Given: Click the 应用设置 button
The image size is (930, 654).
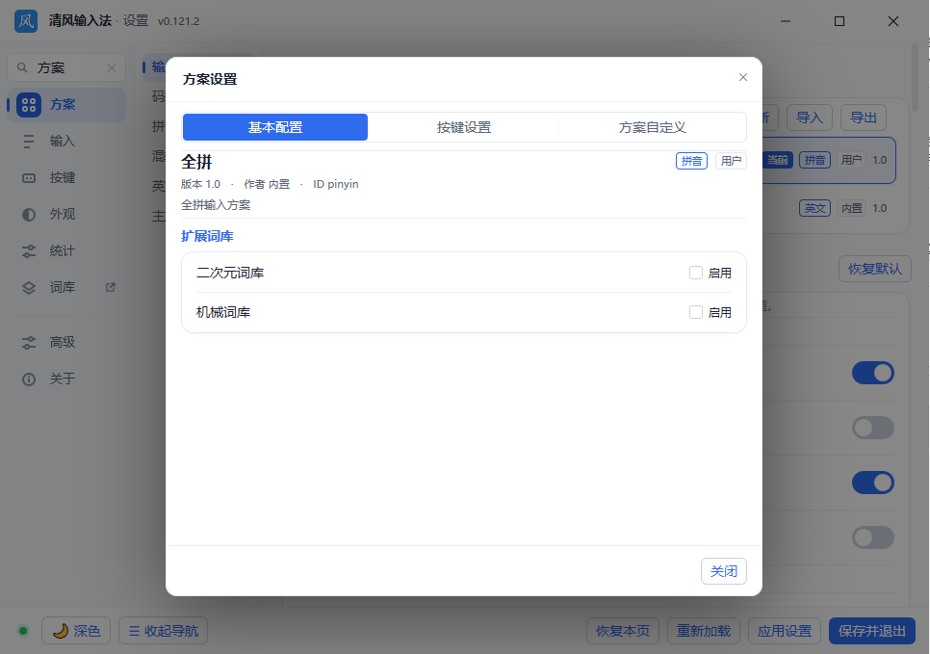Looking at the screenshot, I should coord(784,630).
